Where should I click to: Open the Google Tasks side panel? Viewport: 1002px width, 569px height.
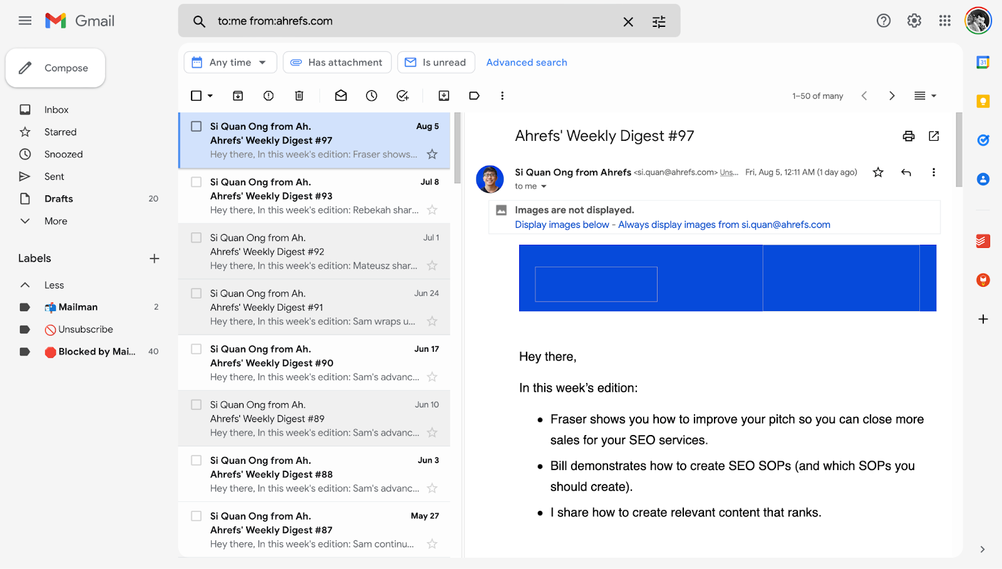[983, 140]
